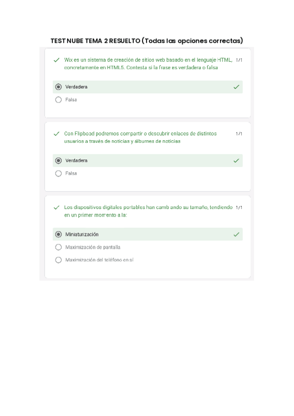Choose Maximización del teléfono en sí radio
Viewport: 294px width, 416px height.
click(x=59, y=260)
